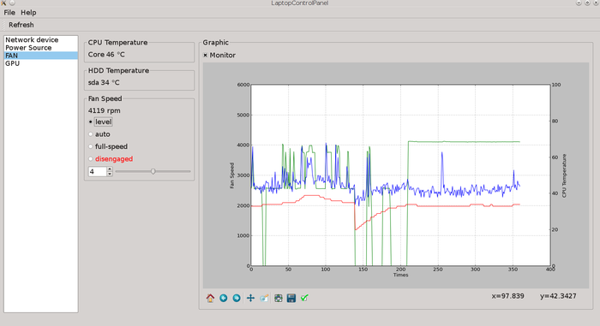Click the fan level slider handle
This screenshot has width=600, height=326.
[153, 172]
